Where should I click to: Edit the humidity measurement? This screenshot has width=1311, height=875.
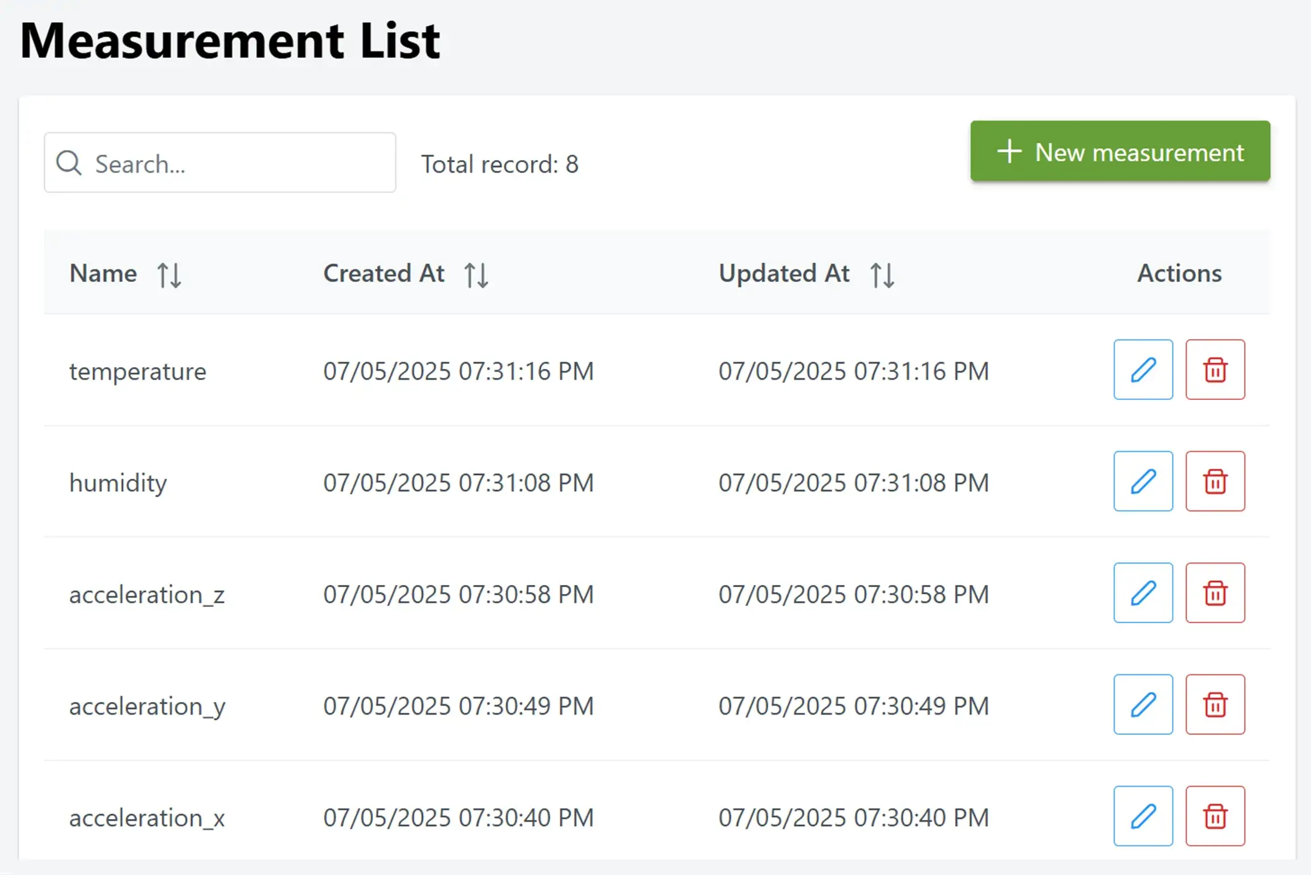(1143, 482)
